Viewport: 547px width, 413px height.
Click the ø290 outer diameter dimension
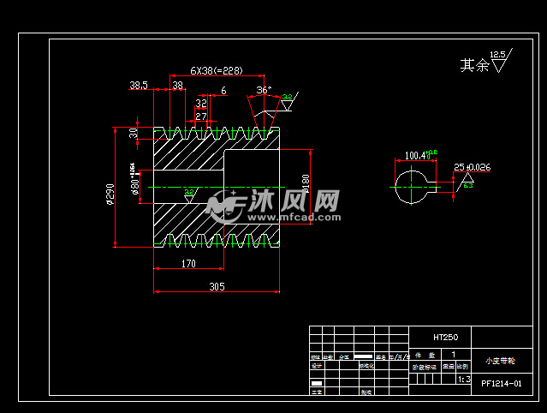110,195
